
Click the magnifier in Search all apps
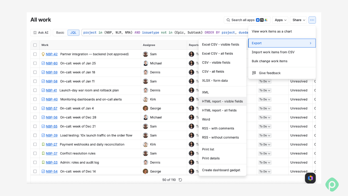click(228, 20)
